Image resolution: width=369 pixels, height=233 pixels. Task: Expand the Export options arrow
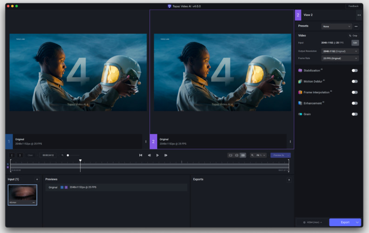point(357,222)
